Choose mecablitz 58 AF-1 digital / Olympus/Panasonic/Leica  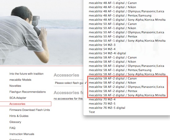click(126, 66)
